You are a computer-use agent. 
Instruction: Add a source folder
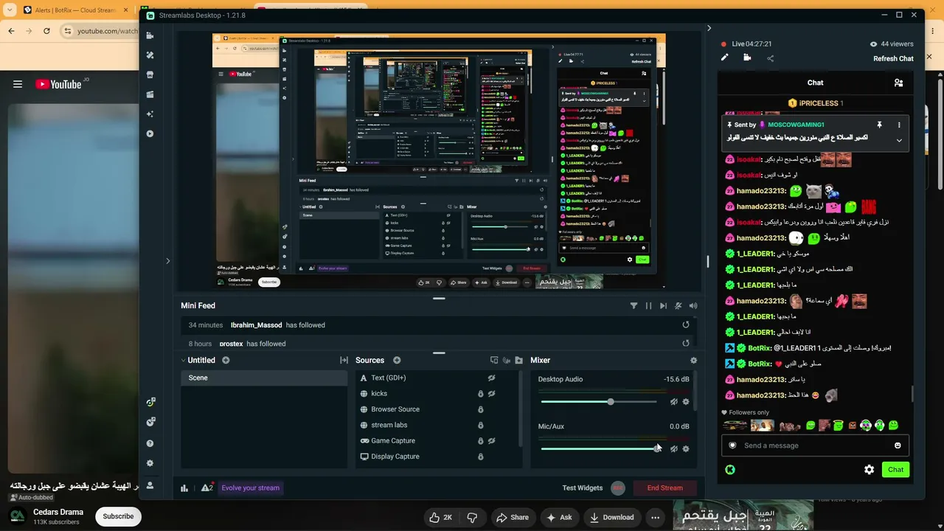(x=518, y=360)
